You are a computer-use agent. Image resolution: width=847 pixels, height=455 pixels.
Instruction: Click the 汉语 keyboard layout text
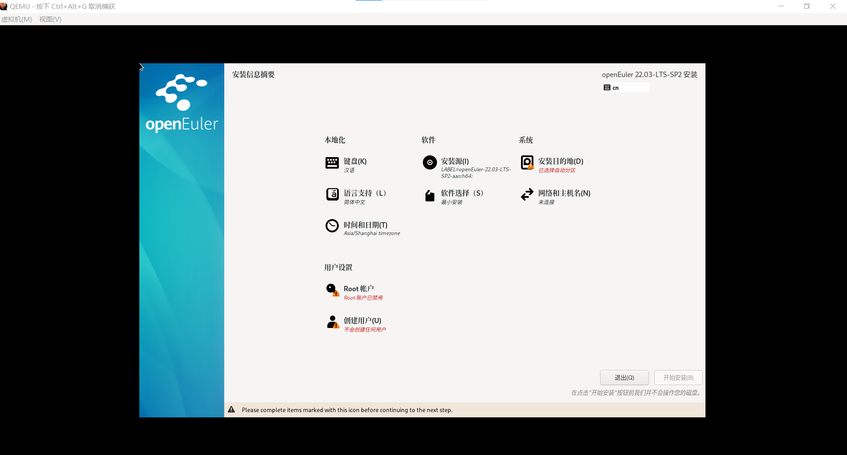(349, 170)
